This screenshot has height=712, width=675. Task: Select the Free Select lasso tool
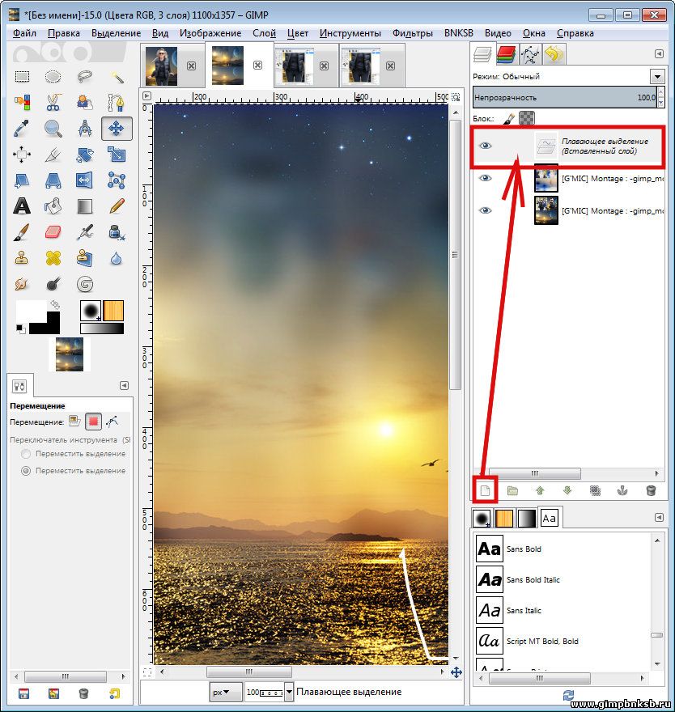[85, 76]
